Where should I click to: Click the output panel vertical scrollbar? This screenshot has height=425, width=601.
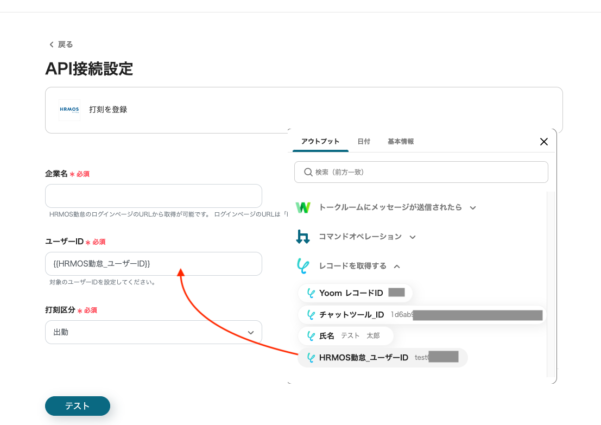point(551,283)
